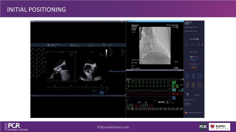236x132 pixels.
Task: Click the PCR logo beside EAPCI
Action: pos(203,127)
